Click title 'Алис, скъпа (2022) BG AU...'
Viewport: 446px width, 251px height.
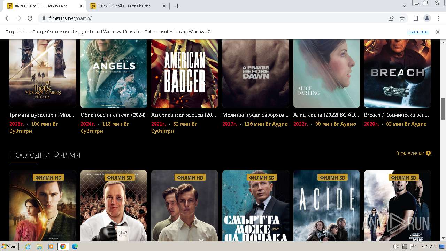click(x=325, y=115)
